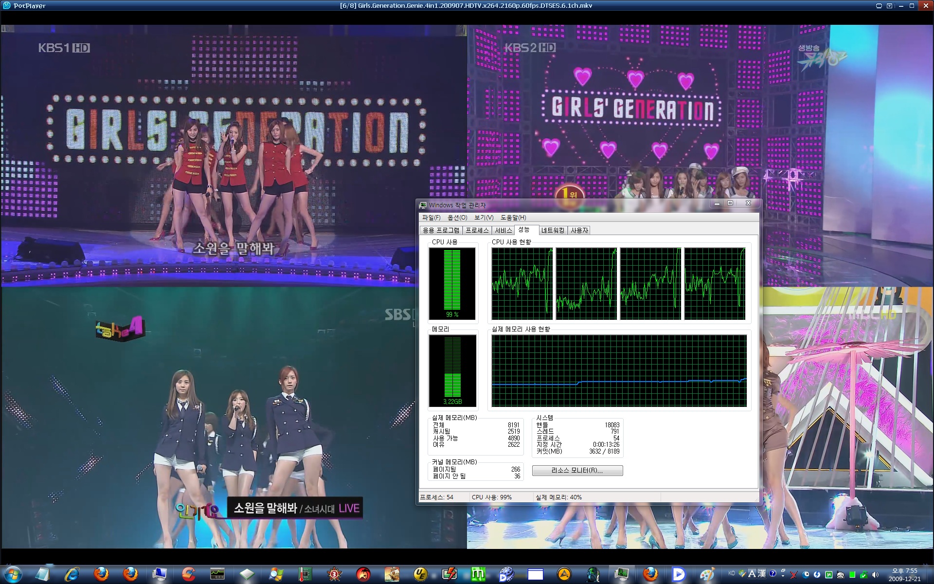The width and height of the screenshot is (934, 584).
Task: Open the KO language bar selector
Action: (732, 574)
